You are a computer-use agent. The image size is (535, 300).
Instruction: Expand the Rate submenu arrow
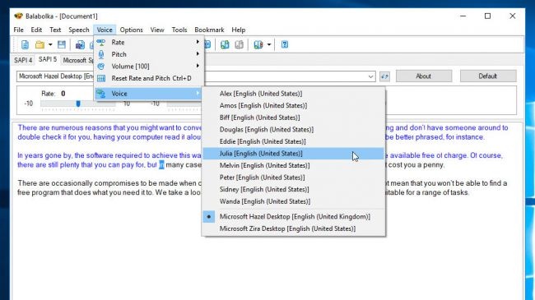(198, 42)
